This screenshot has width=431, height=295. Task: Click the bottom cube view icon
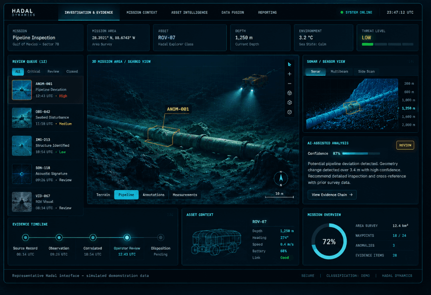click(290, 112)
